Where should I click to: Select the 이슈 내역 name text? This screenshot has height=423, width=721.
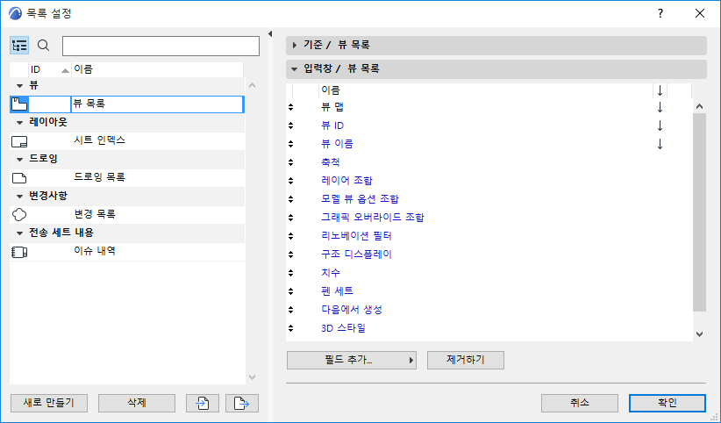pos(94,251)
